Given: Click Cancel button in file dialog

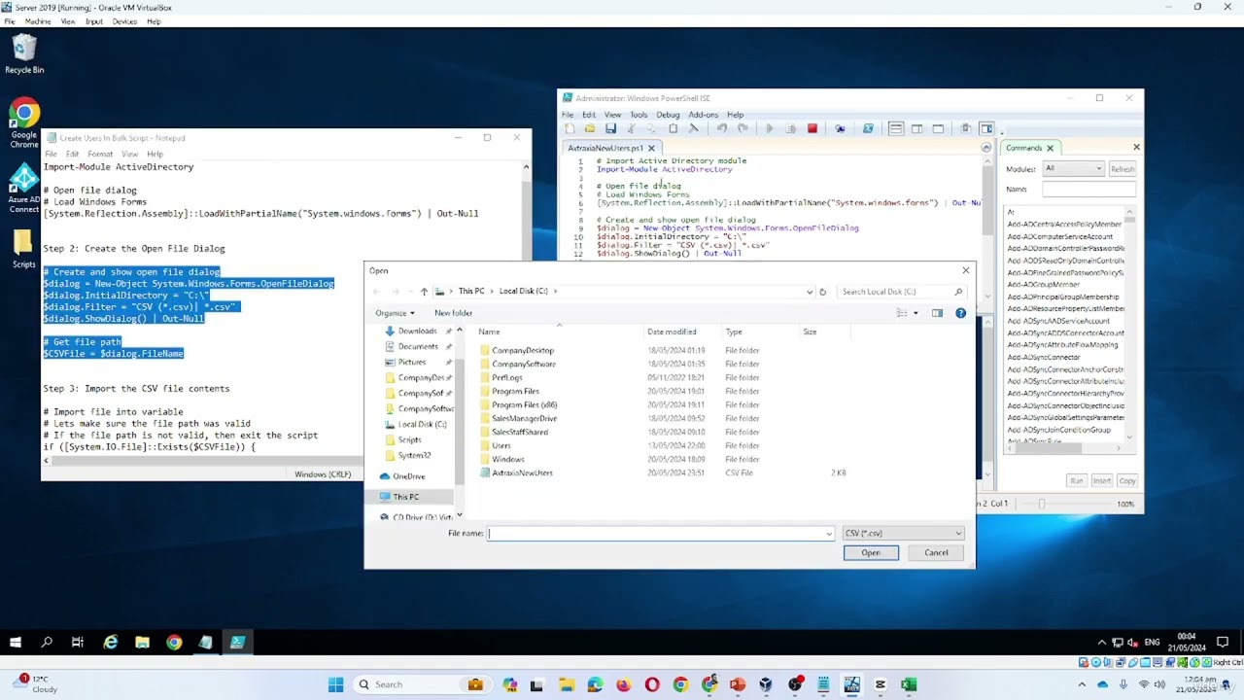Looking at the screenshot, I should click(936, 553).
